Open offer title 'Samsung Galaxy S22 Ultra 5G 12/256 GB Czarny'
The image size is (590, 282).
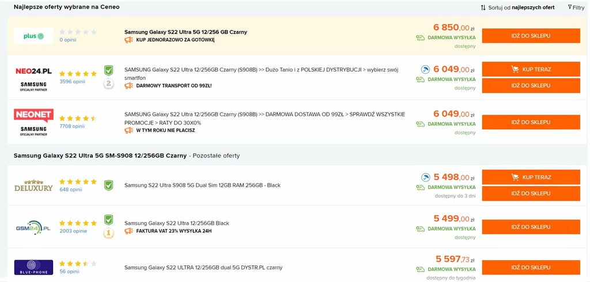tap(186, 32)
